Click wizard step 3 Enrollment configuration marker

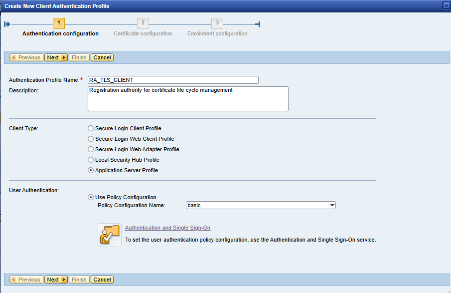(x=217, y=23)
